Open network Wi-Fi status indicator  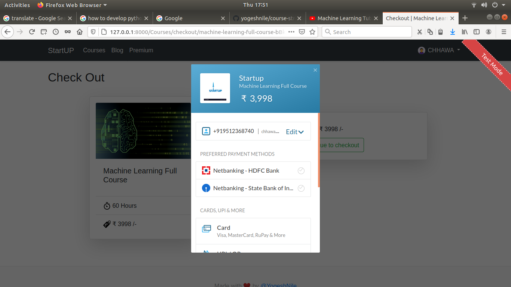[474, 5]
